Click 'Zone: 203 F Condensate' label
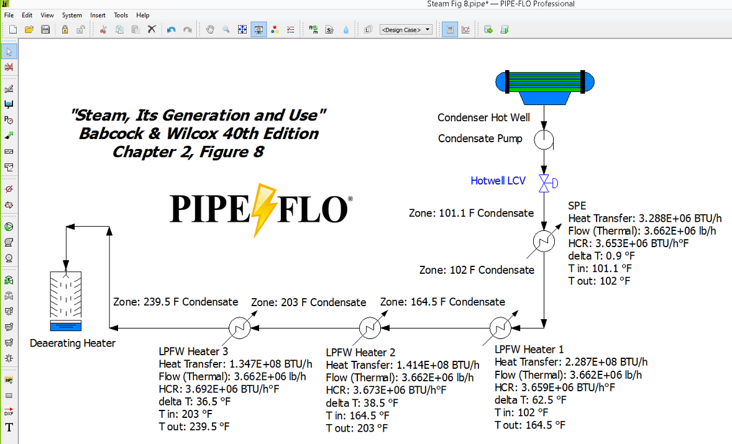 click(x=309, y=302)
